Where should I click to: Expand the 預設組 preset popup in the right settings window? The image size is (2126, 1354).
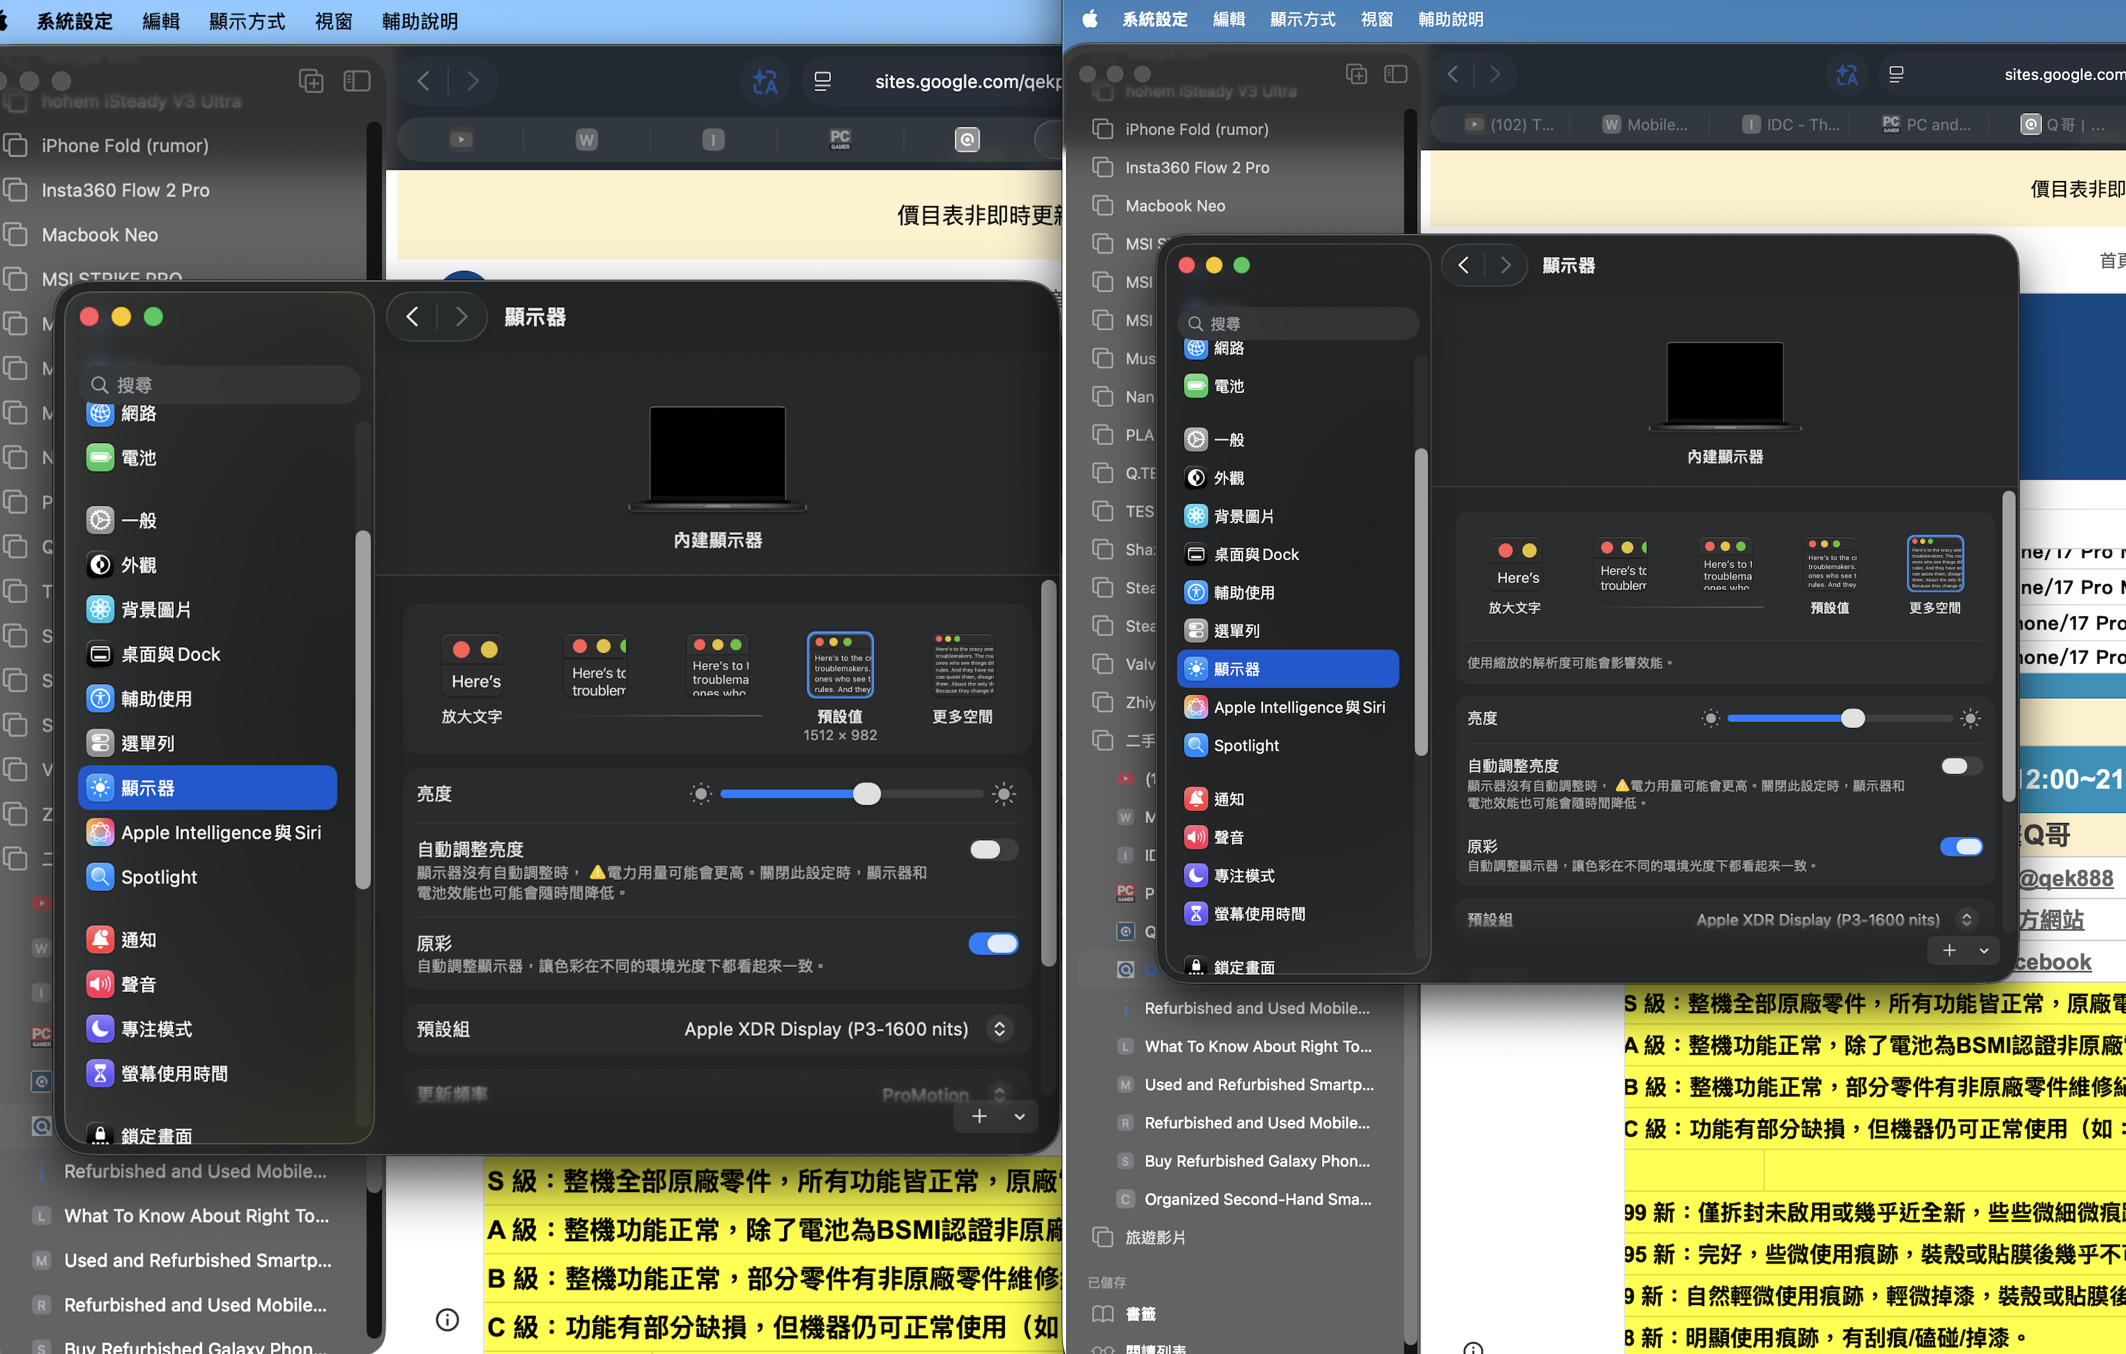tap(1966, 920)
